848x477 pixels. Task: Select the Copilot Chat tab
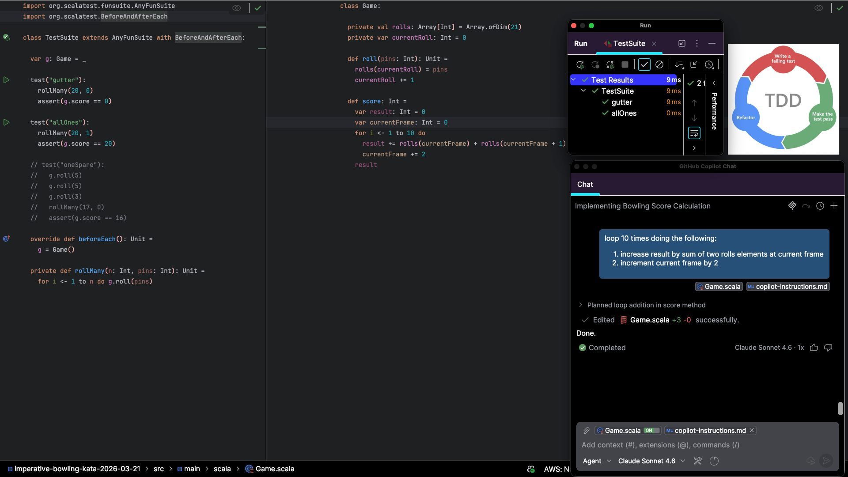click(585, 185)
